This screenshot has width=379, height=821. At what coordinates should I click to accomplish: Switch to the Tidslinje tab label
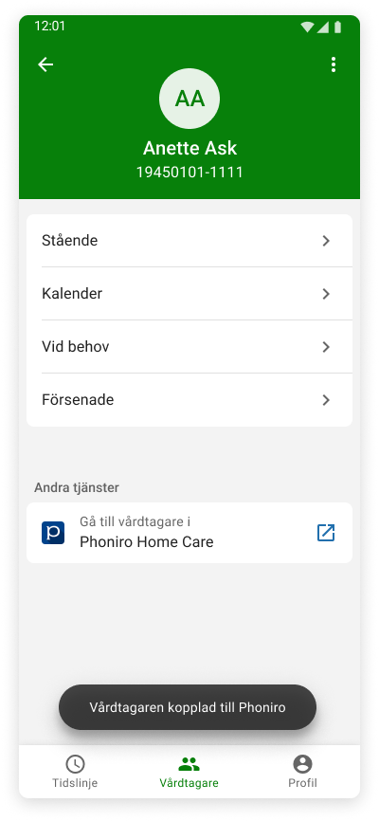(x=75, y=783)
